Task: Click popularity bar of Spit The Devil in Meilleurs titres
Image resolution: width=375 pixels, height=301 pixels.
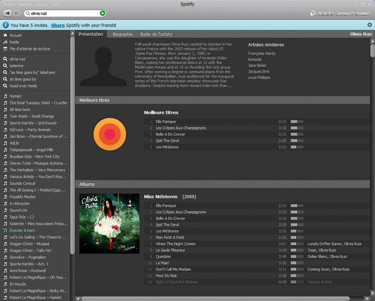Action: pos(297,140)
